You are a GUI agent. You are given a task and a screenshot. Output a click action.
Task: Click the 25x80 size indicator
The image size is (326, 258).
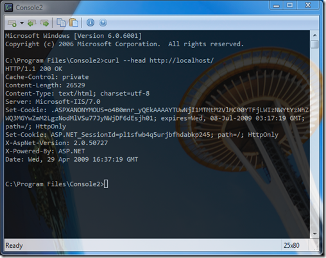pyautogui.click(x=291, y=245)
